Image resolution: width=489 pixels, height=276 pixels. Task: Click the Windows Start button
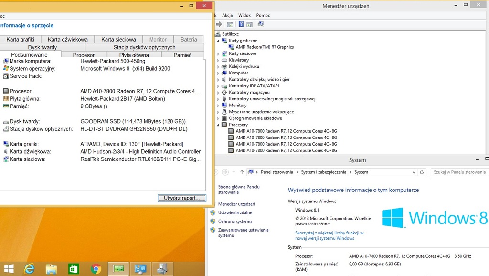click(x=9, y=269)
